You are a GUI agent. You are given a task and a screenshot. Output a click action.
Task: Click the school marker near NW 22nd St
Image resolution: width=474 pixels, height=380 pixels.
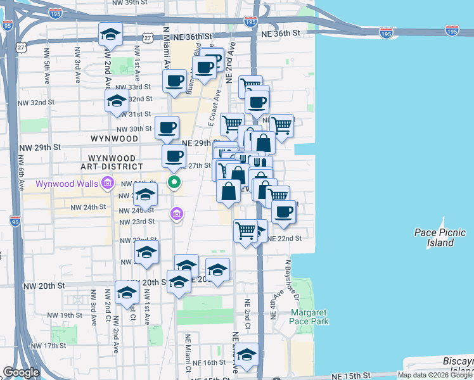(146, 254)
